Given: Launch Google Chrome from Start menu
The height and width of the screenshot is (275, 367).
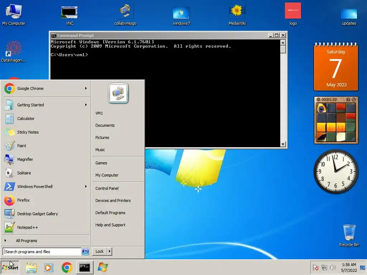Looking at the screenshot, I should (46, 88).
